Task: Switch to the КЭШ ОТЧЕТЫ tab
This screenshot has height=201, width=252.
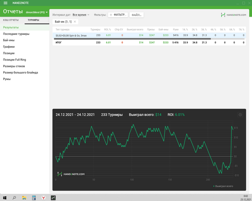Action: pos(11,20)
